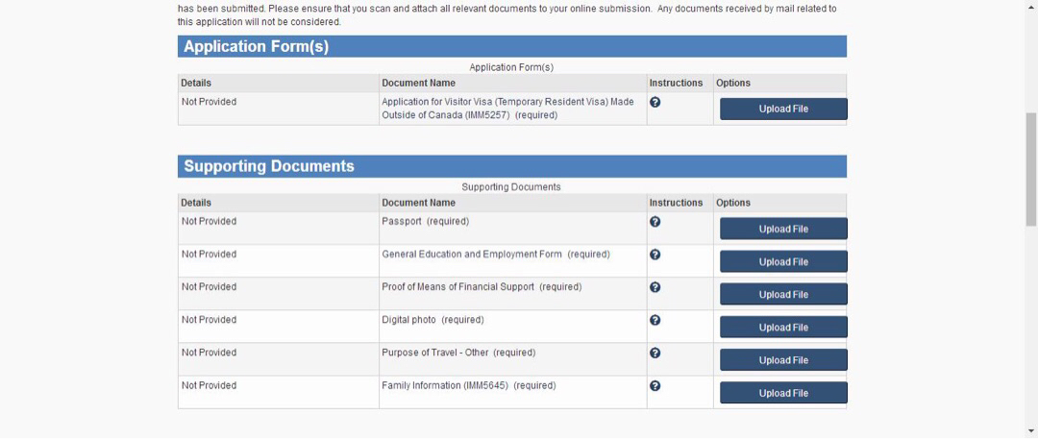
Task: Open instructions for Family Information (IMM5645)
Action: [x=655, y=385]
